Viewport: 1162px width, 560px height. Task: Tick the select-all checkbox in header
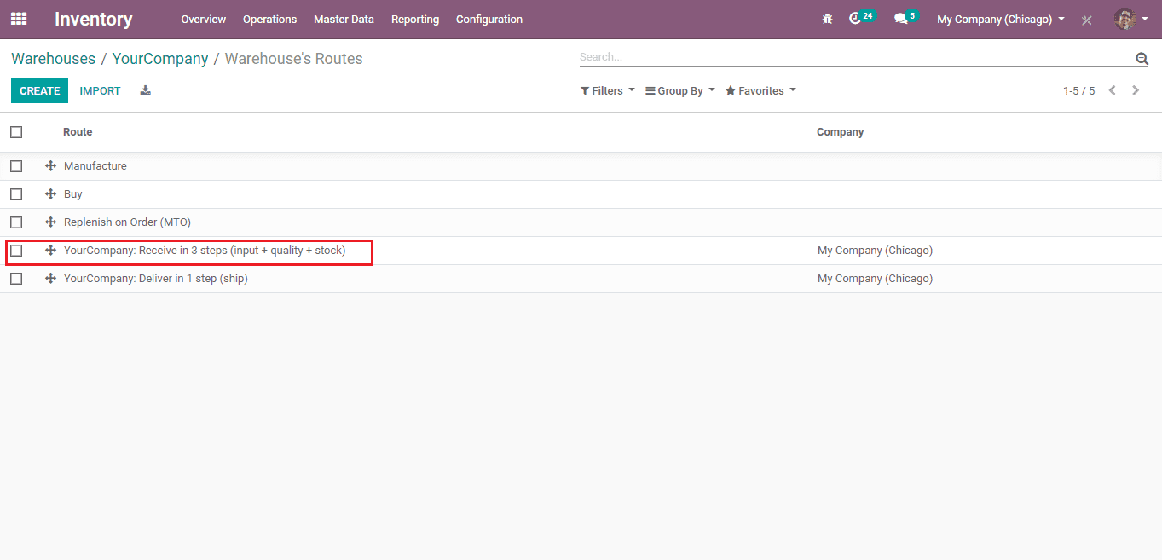pyautogui.click(x=16, y=132)
